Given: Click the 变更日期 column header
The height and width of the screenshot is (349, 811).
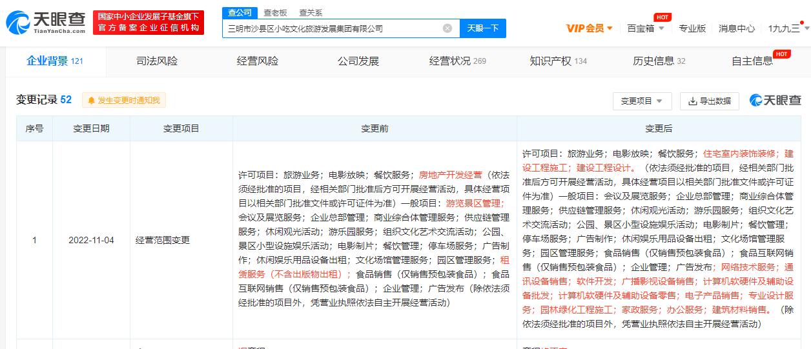Looking at the screenshot, I should click(91, 128).
